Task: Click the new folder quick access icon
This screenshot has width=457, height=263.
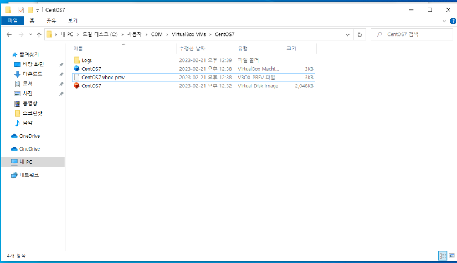Action: click(30, 10)
